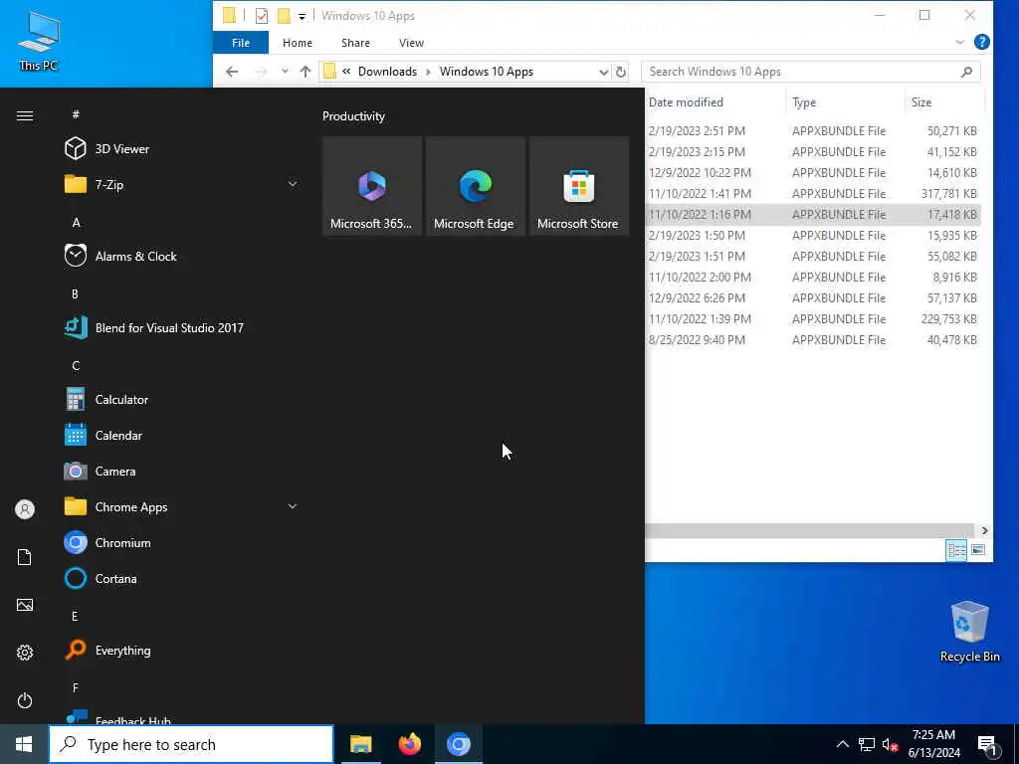Open the notification center icon
Viewport: 1019px width, 764px height.
[988, 745]
